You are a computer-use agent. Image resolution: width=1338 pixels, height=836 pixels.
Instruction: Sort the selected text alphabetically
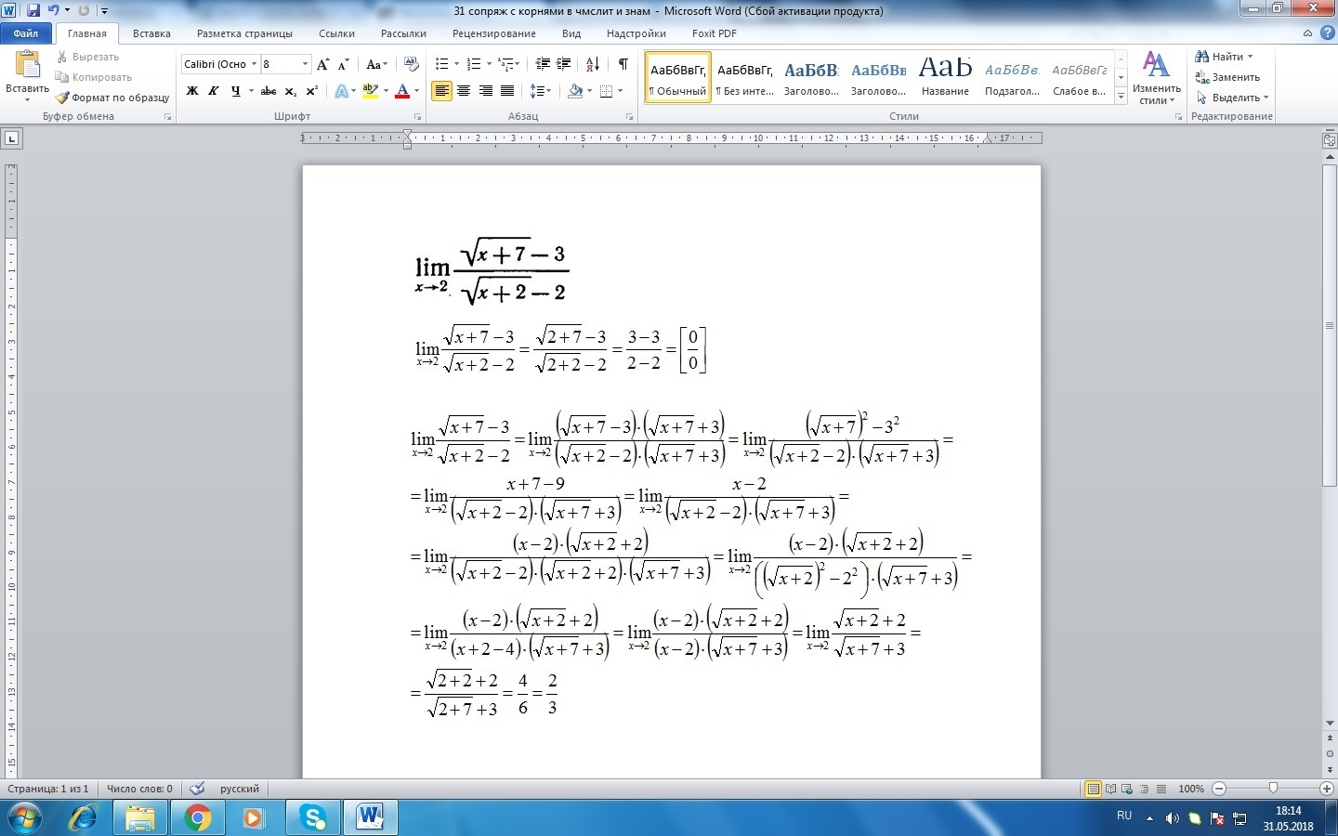pos(593,64)
